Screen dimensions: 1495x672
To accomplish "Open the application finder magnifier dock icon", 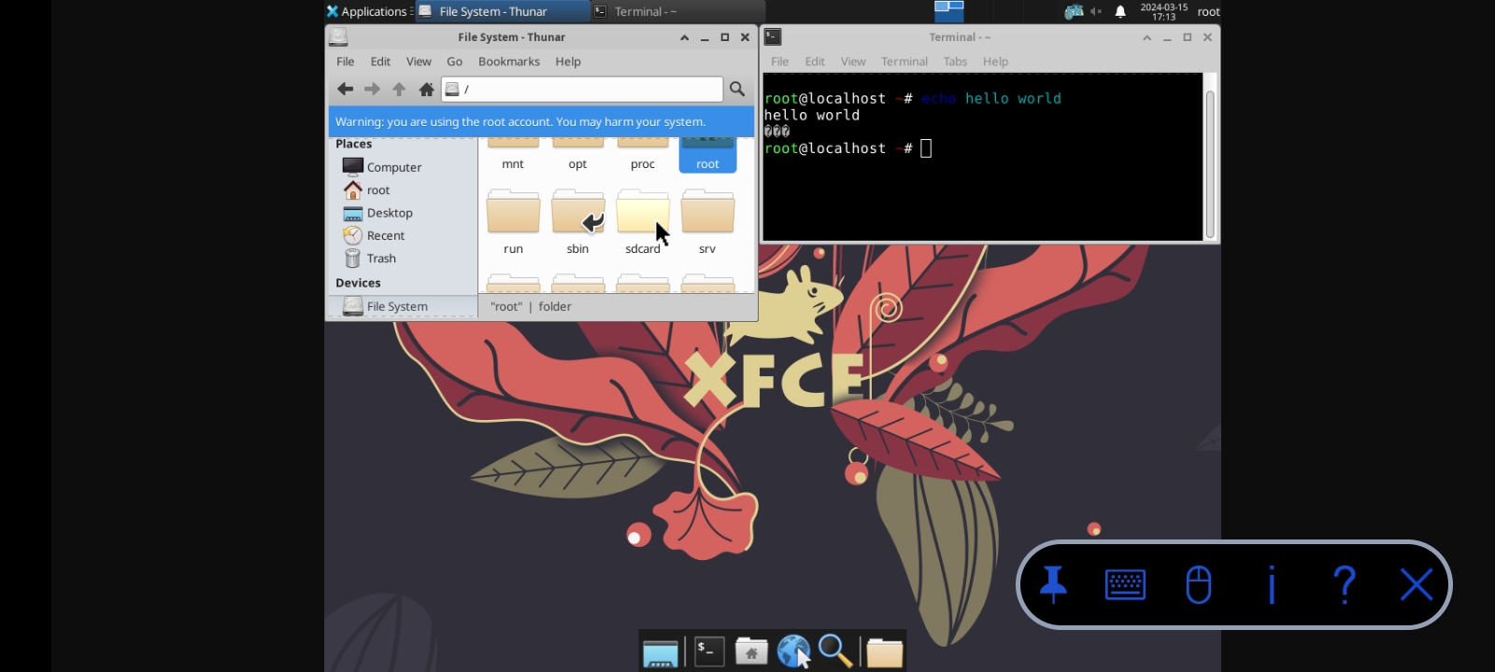I will 835,651.
